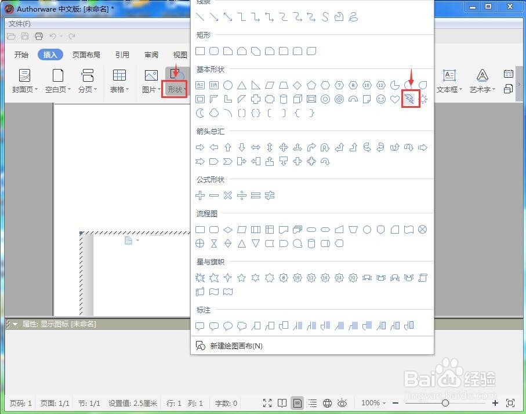Switch to outline view
Screen dimensions: 526x414
(313, 403)
